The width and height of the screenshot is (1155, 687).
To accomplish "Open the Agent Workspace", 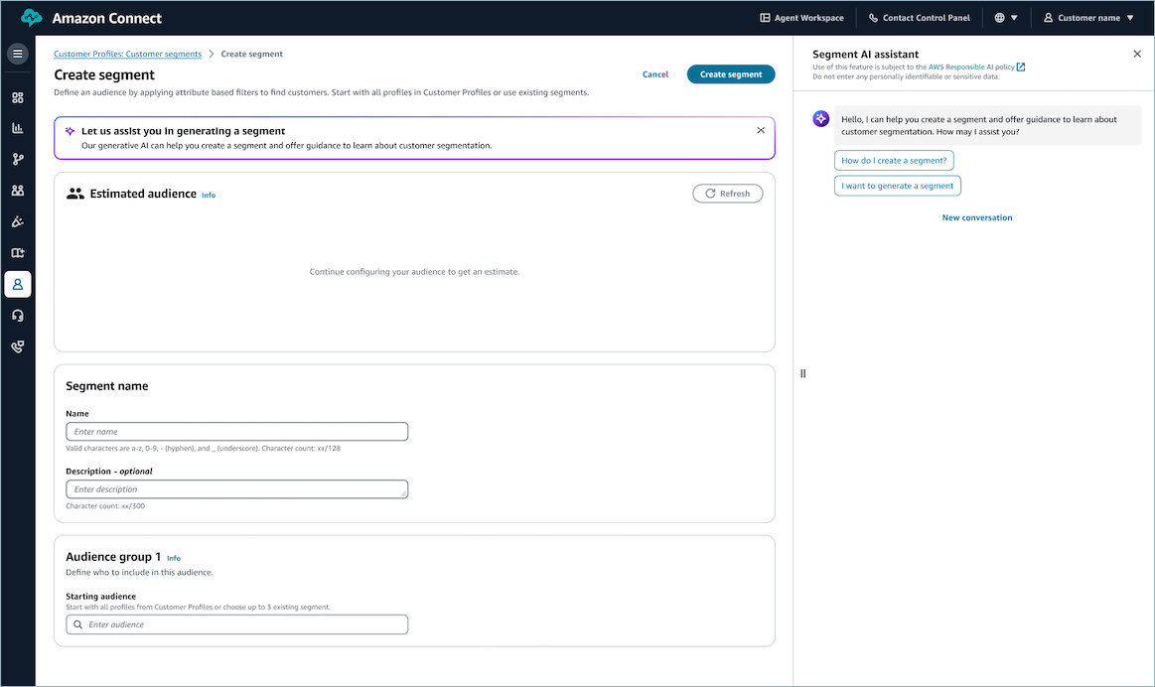I will click(801, 17).
